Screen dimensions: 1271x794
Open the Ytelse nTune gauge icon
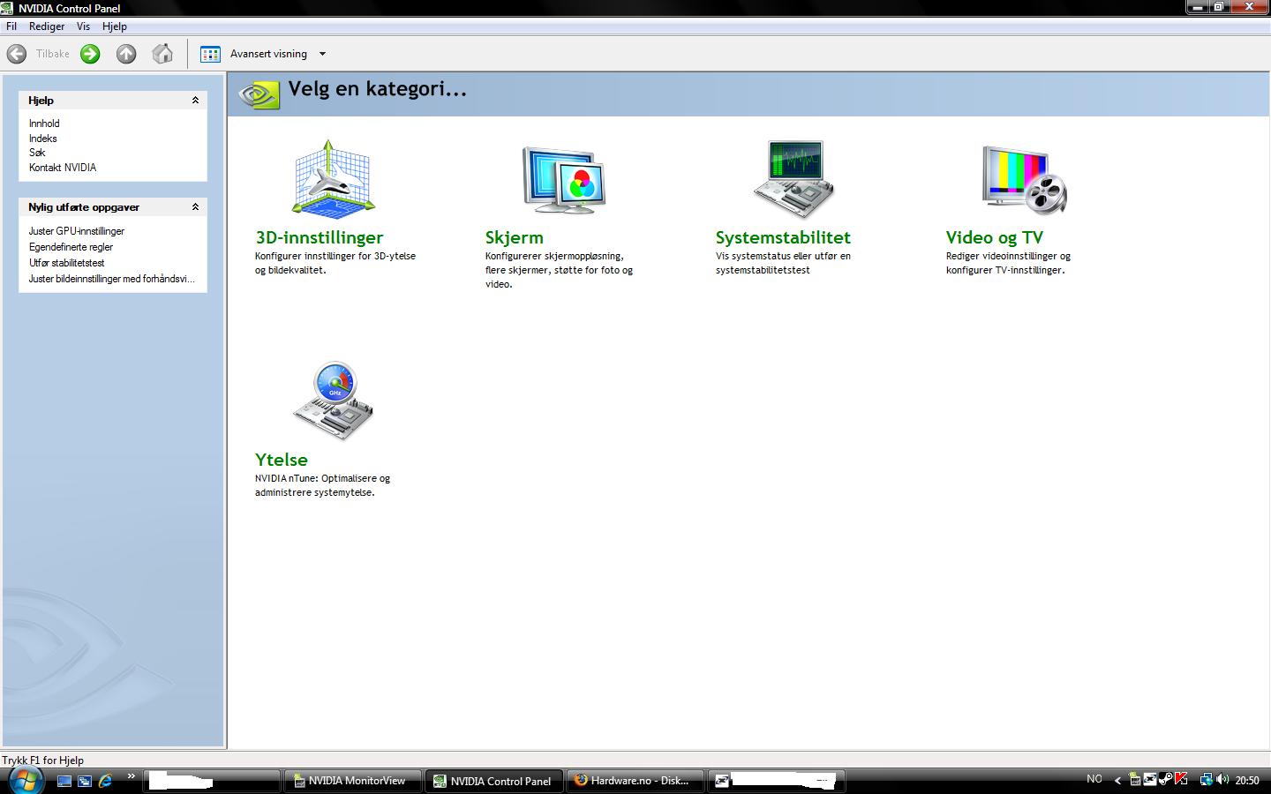tap(334, 401)
